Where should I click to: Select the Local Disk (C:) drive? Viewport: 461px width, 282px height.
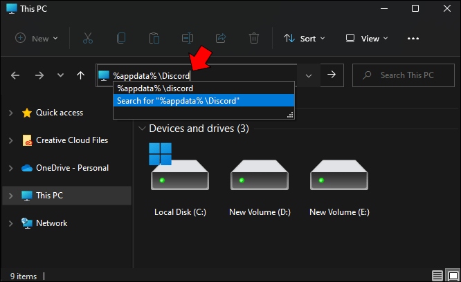[180, 180]
